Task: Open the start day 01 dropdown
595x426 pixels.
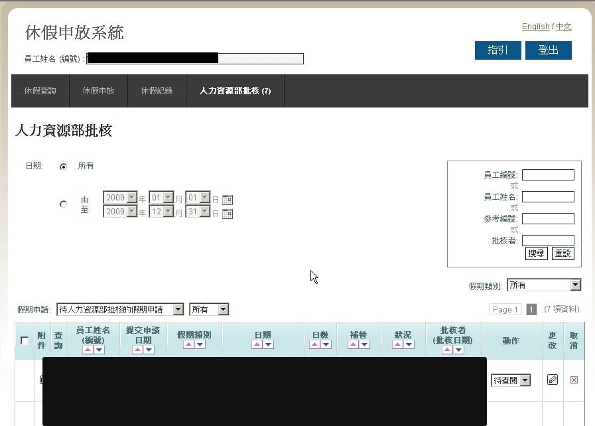Action: pos(198,198)
